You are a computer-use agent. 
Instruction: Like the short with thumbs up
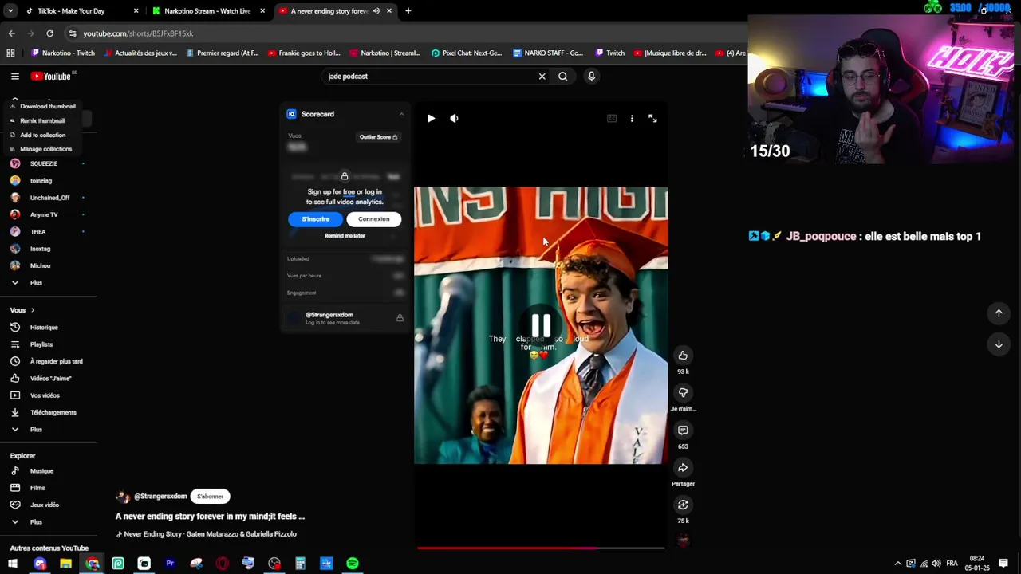click(x=683, y=356)
